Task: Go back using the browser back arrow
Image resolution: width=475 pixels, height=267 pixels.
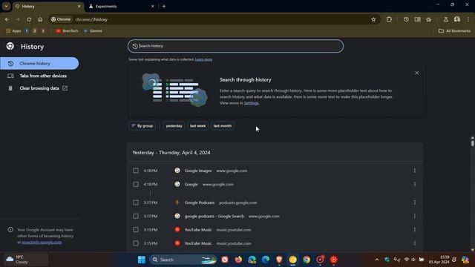Action: (7, 19)
